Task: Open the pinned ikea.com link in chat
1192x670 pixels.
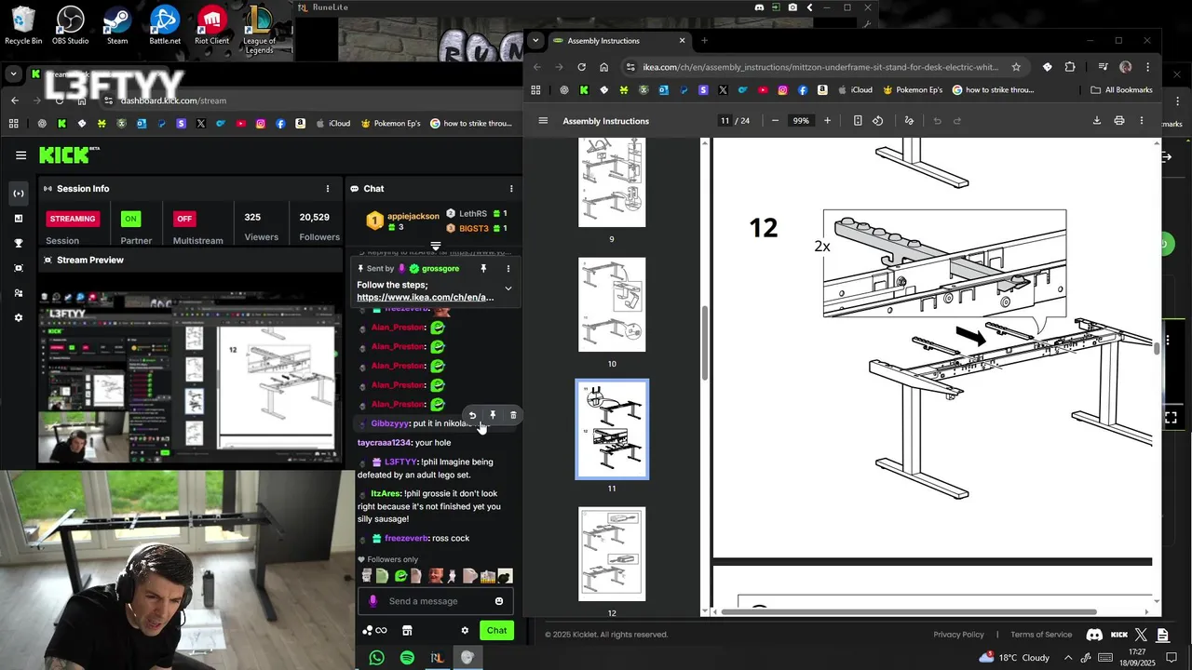Action: pos(425,297)
